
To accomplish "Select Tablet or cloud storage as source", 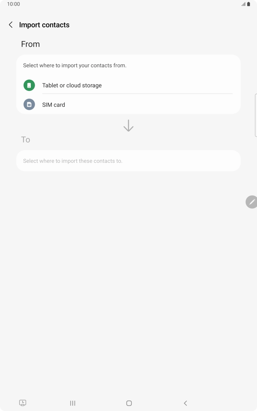I will (72, 85).
